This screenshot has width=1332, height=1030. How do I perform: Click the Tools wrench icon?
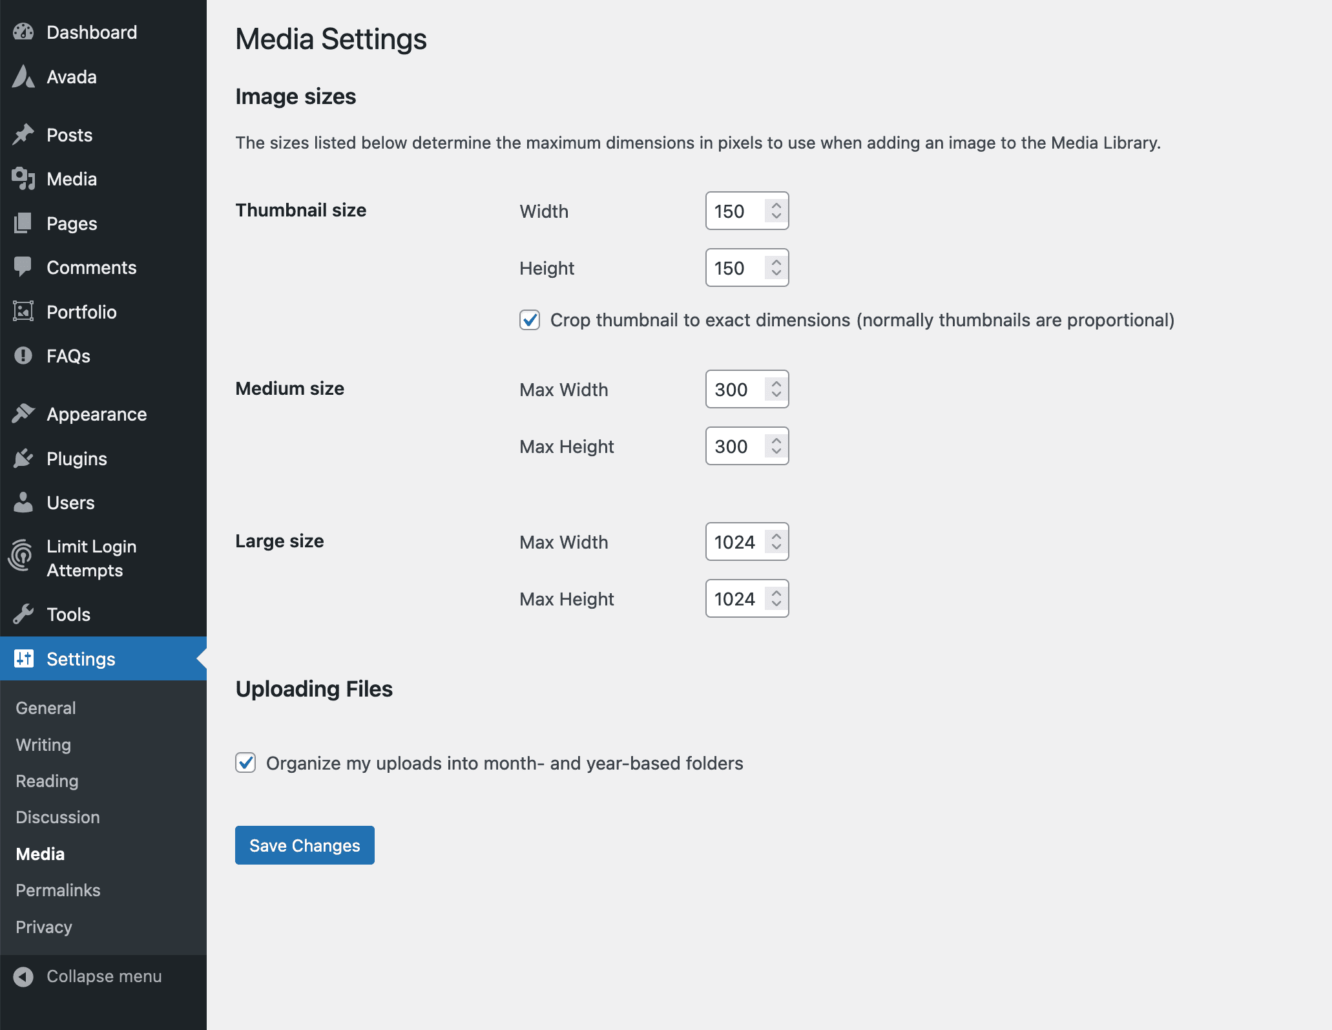pos(23,614)
